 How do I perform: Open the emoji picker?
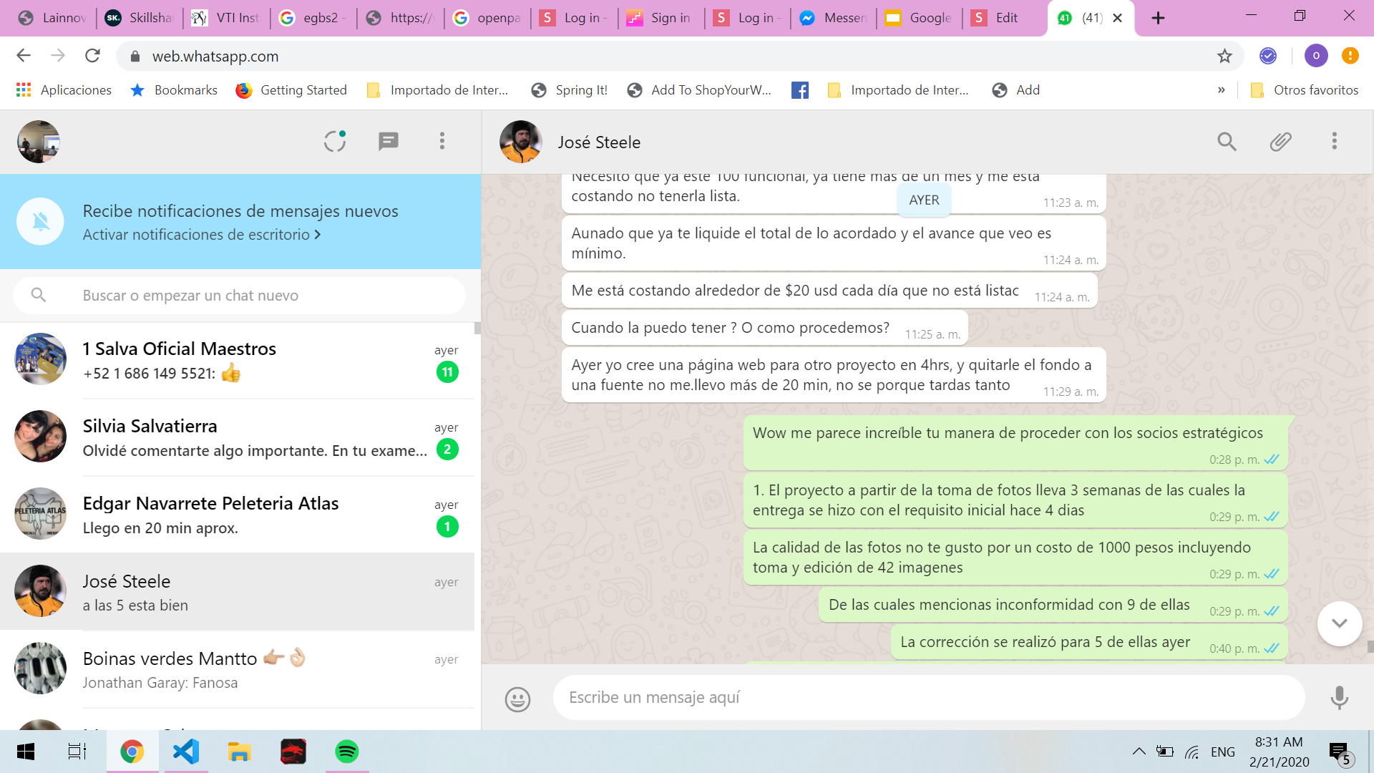[517, 699]
